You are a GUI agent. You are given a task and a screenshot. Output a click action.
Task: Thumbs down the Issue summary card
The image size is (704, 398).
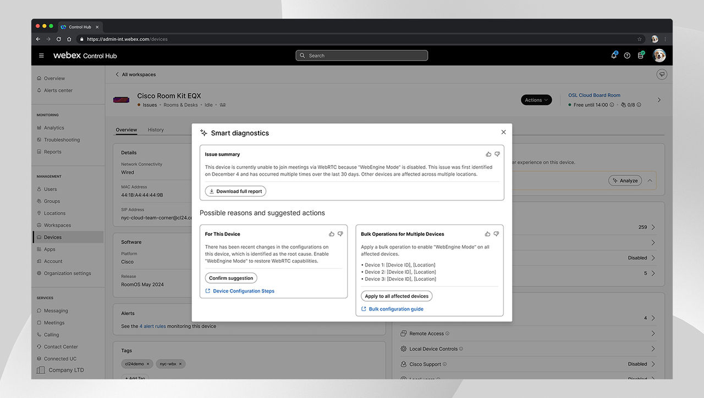(x=497, y=154)
